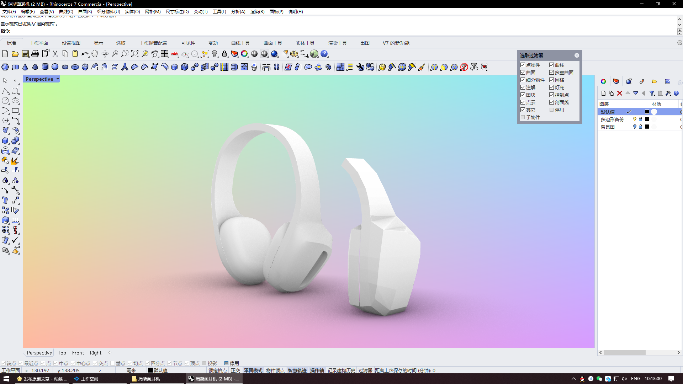Screen dimensions: 683x384
Task: Toggle 锁定格点 in status bar
Action: click(217, 370)
